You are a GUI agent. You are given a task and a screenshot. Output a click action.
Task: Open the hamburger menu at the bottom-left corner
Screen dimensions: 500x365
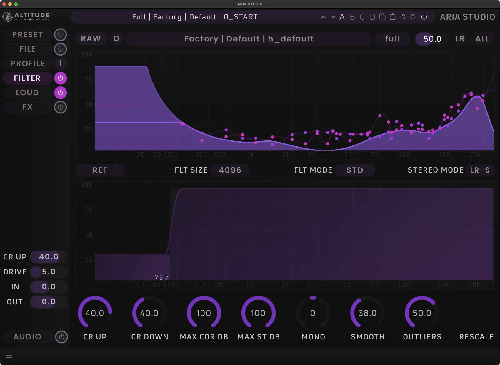coord(9,357)
